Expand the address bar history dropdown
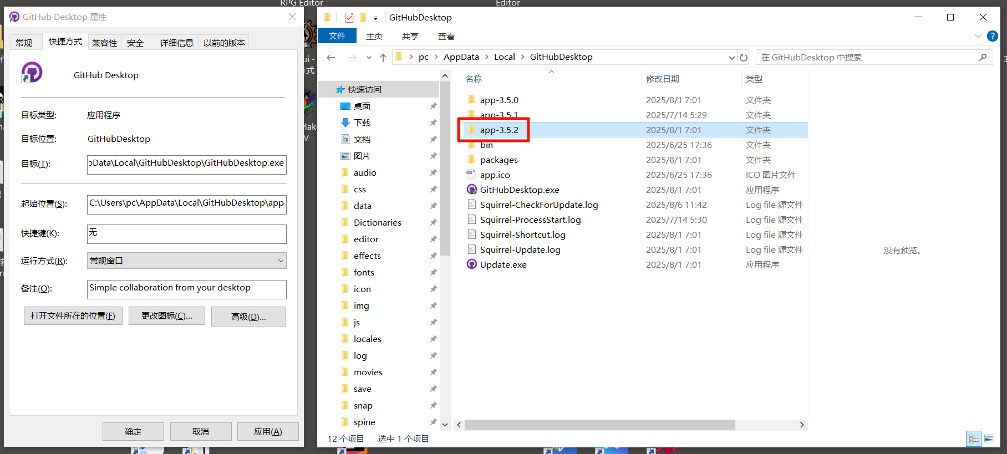1007x454 pixels. pos(731,57)
